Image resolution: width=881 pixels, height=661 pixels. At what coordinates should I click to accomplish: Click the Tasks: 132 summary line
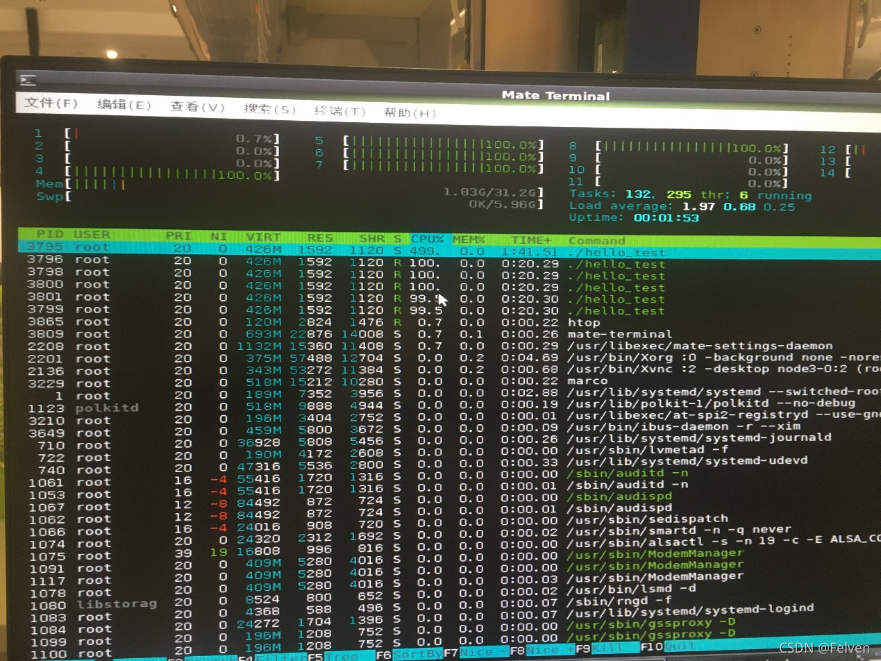[x=690, y=195]
